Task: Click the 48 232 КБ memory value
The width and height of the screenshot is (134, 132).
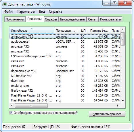Action: point(101,86)
